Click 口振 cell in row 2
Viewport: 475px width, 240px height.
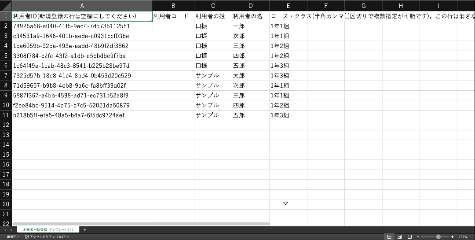213,26
